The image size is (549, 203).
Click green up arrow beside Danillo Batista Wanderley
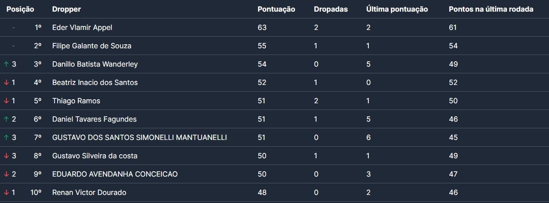coord(6,64)
